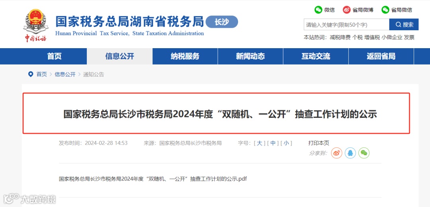Click 打印本页 to print page
Image resolution: width=430 pixels, height=207 pixels.
point(319,143)
